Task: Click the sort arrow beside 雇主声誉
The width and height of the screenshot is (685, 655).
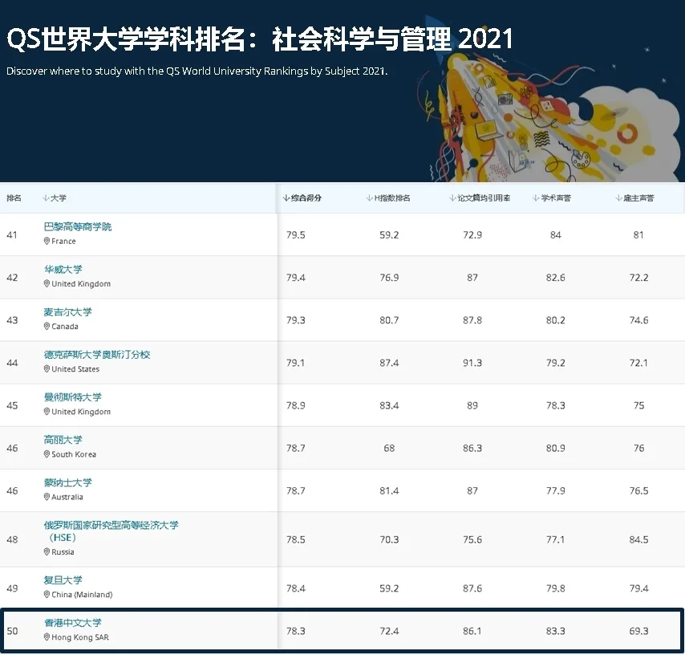Action: click(x=618, y=198)
